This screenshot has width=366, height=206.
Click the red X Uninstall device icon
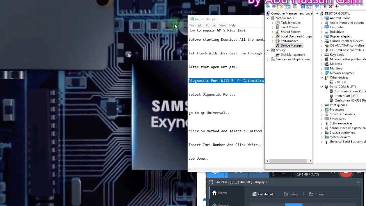331,6
